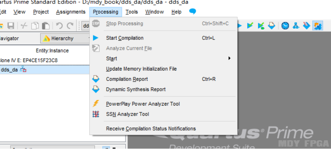
Task: Open the Assignments menu
Action: (x=71, y=12)
